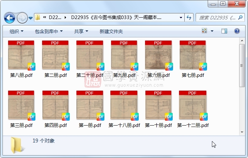Close the Explorer window
The width and height of the screenshot is (248, 158).
pos(237,4)
